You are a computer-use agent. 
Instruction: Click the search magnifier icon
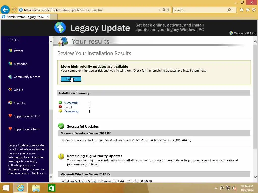click(x=229, y=10)
